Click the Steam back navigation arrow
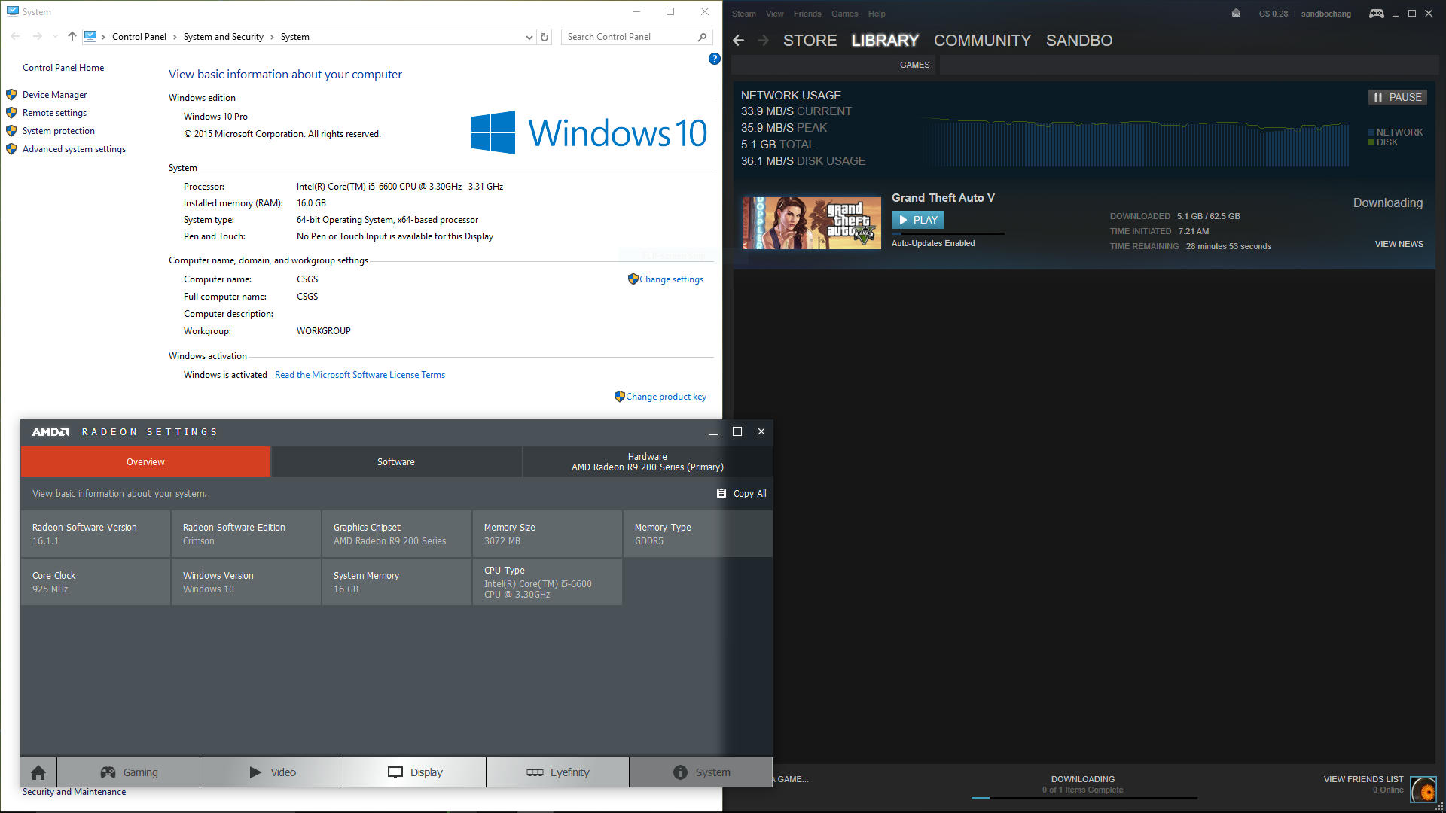 (x=739, y=41)
